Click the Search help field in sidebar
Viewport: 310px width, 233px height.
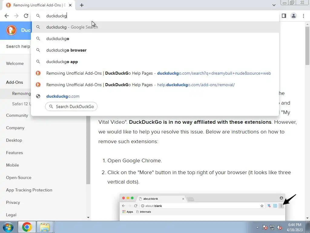tap(18, 46)
